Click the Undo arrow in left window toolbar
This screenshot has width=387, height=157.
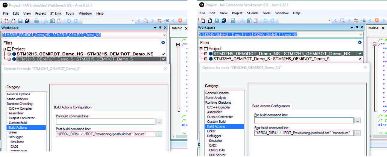coord(69,21)
